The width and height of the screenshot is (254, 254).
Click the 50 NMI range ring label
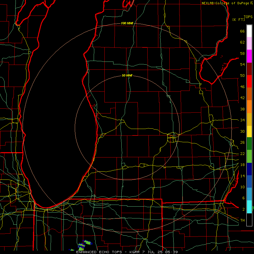tap(127, 75)
